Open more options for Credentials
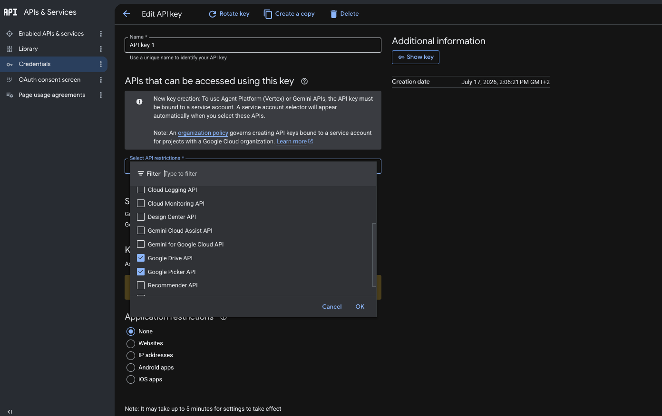 101,64
